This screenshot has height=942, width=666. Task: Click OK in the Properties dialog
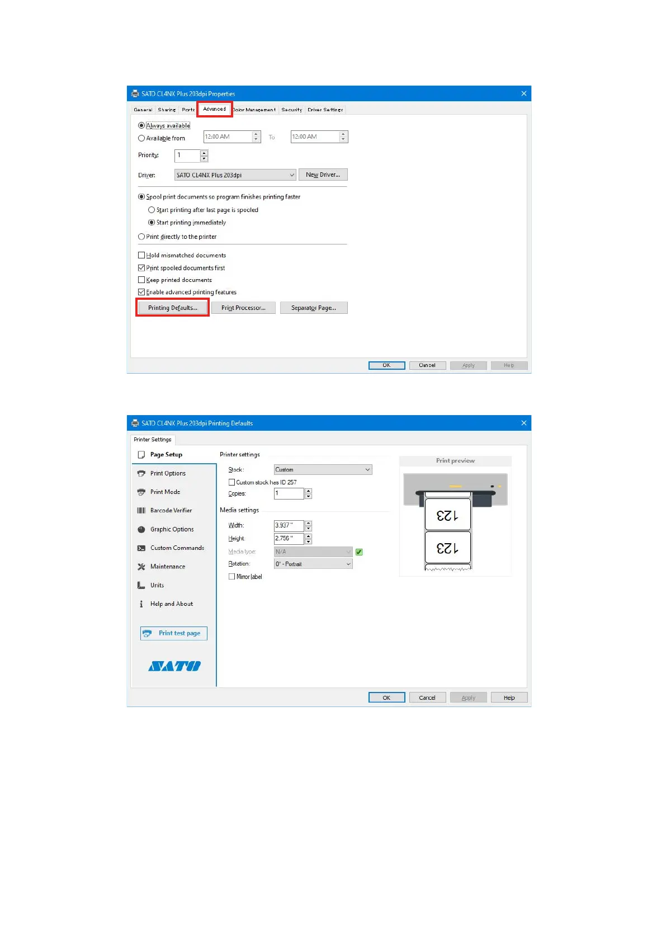click(386, 365)
